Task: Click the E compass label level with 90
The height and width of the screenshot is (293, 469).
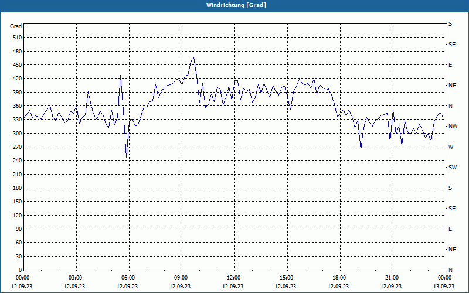Action: [x=450, y=229]
